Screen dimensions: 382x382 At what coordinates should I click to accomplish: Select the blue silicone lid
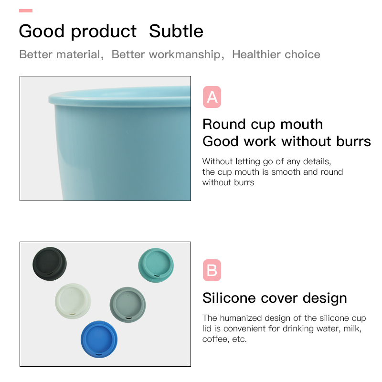tap(98, 339)
